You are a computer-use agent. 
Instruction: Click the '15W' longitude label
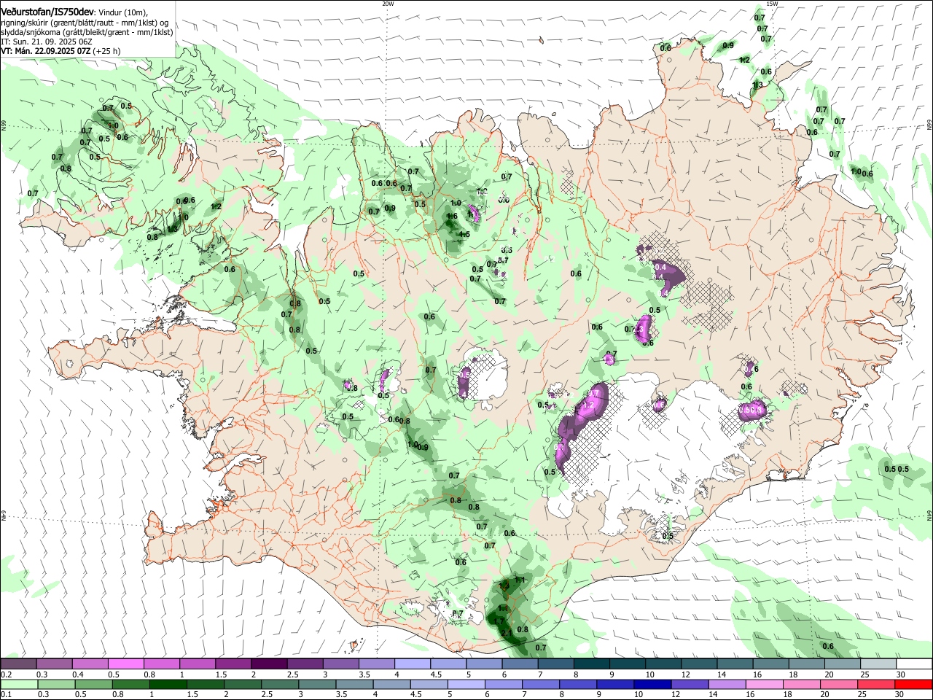point(773,4)
